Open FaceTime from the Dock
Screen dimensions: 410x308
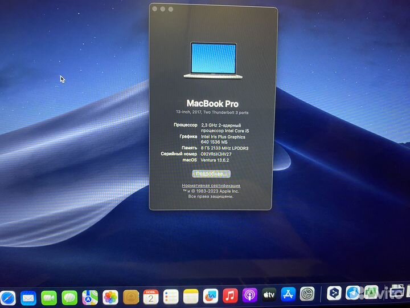pyautogui.click(x=49, y=298)
